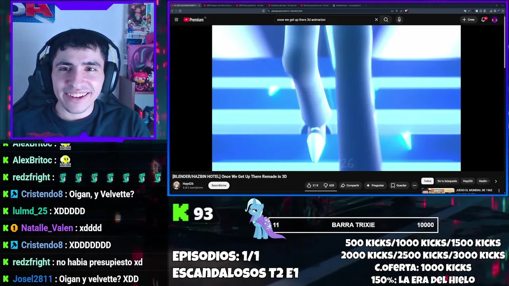Click chat username Josel2811
This screenshot has height=286, width=509.
[32, 279]
